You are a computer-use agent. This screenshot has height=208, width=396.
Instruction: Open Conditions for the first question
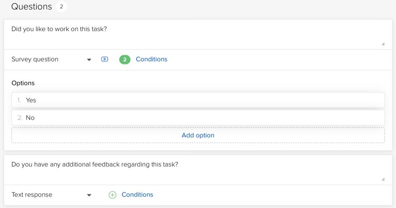click(152, 59)
